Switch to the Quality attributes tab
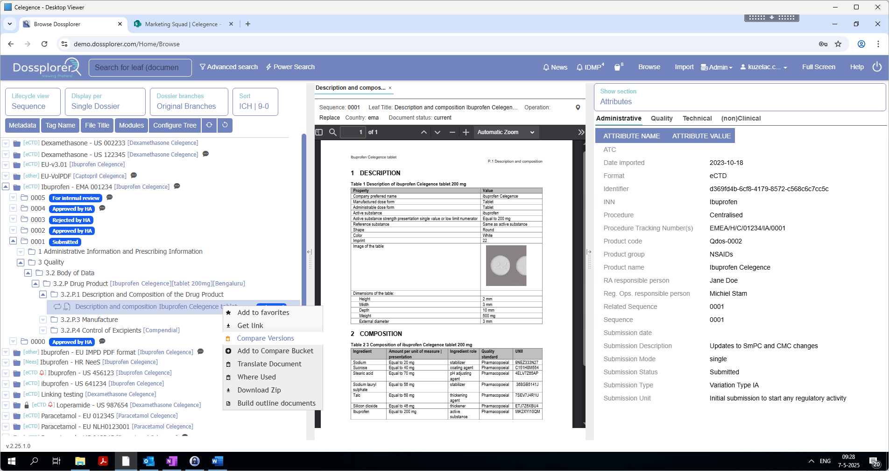The height and width of the screenshot is (471, 889). click(x=662, y=118)
